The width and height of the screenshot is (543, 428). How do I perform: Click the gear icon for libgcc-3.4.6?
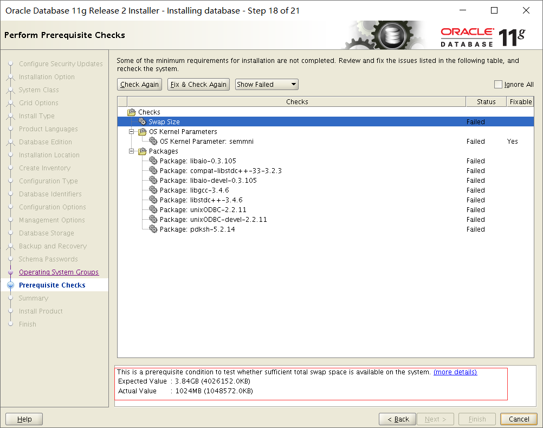point(153,190)
